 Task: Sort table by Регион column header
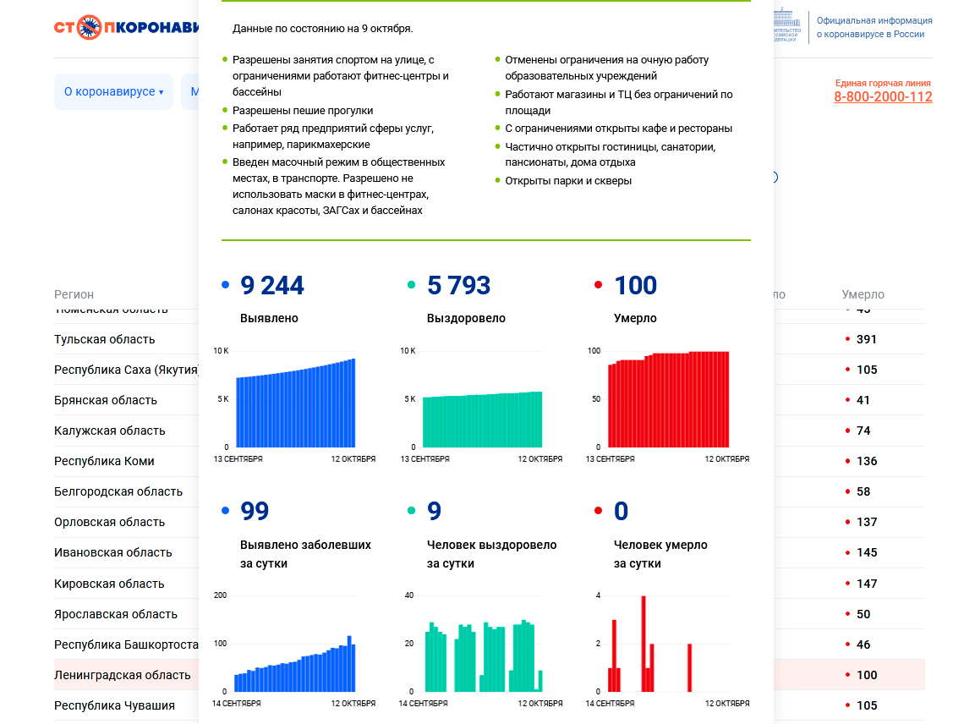pos(74,294)
